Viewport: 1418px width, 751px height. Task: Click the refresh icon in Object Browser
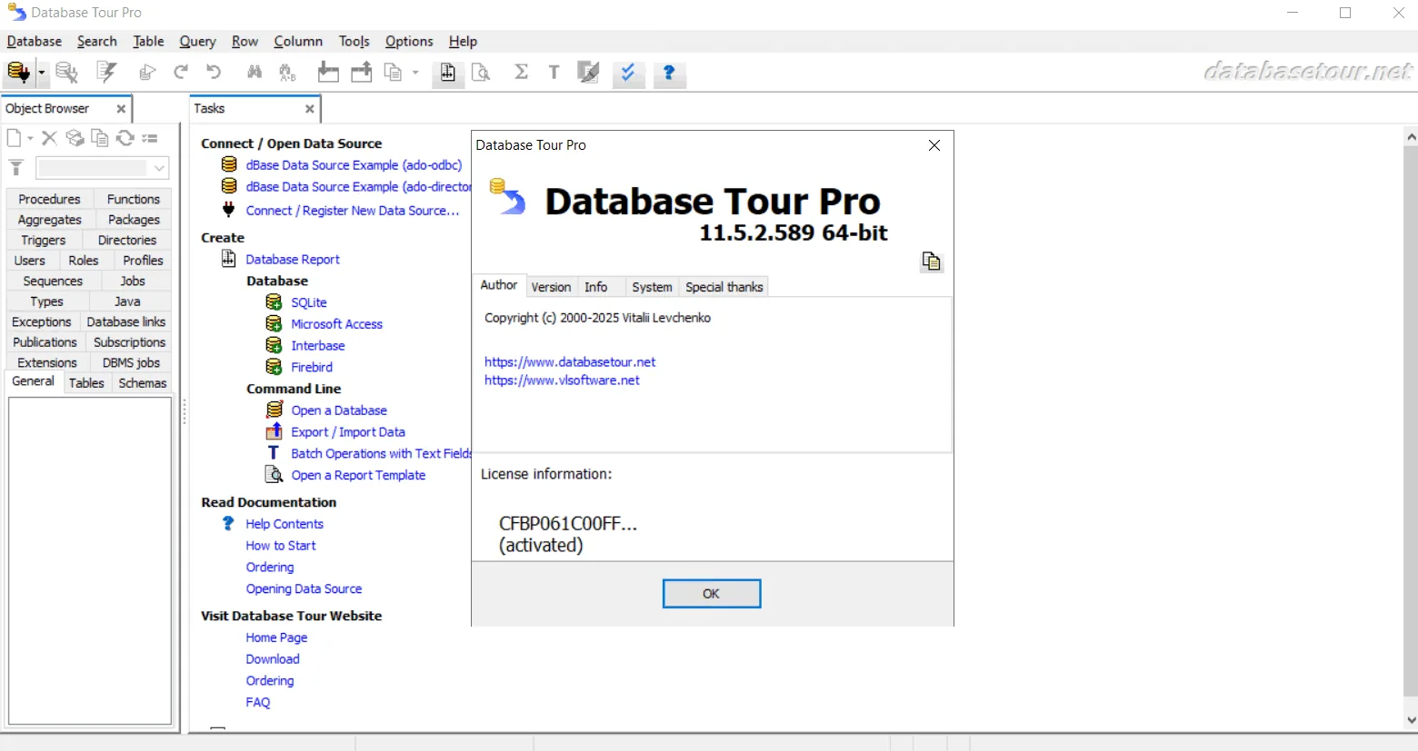[125, 138]
